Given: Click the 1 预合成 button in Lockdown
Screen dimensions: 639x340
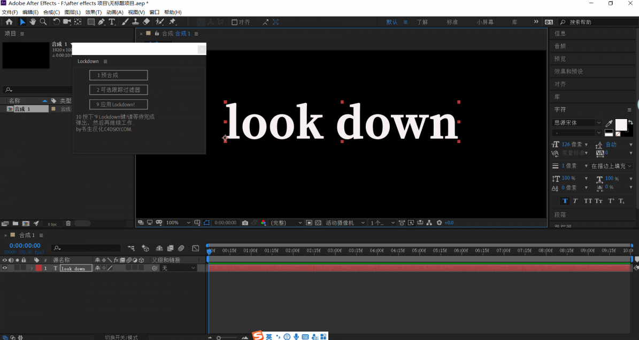Looking at the screenshot, I should pyautogui.click(x=119, y=75).
